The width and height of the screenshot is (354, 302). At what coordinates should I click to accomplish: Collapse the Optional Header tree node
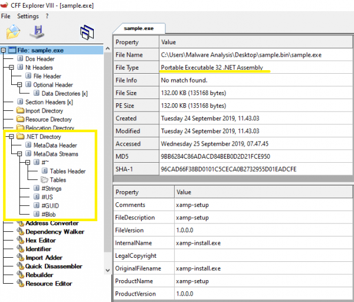coord(19,85)
